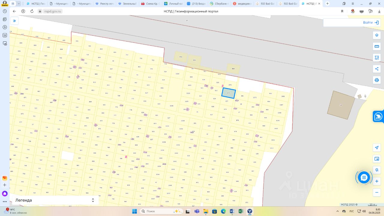Locate my position on the map
Image resolution: width=384 pixels, height=216 pixels.
[x=377, y=148]
